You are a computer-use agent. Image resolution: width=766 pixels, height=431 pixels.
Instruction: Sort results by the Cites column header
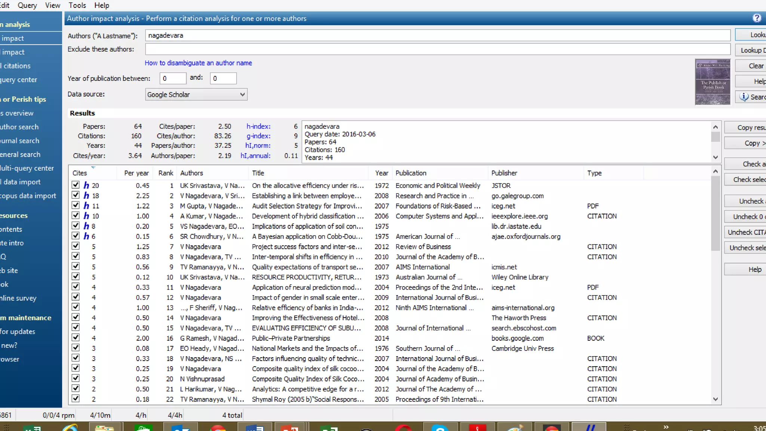[80, 173]
